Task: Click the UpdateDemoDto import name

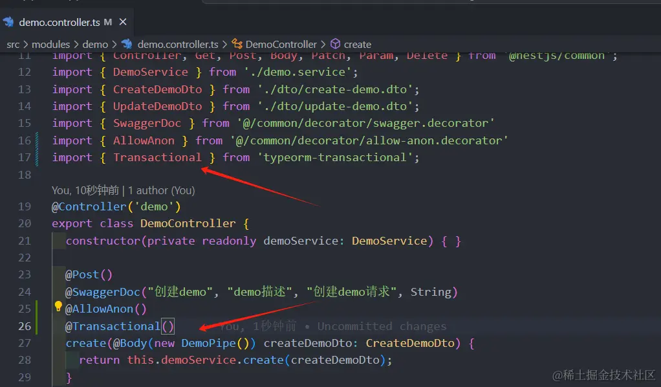Action: coord(157,106)
